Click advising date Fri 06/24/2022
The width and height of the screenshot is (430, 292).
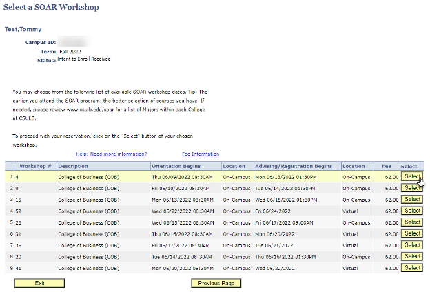point(273,211)
